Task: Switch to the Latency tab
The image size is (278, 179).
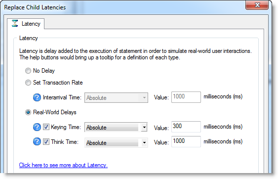Action: pyautogui.click(x=26, y=24)
